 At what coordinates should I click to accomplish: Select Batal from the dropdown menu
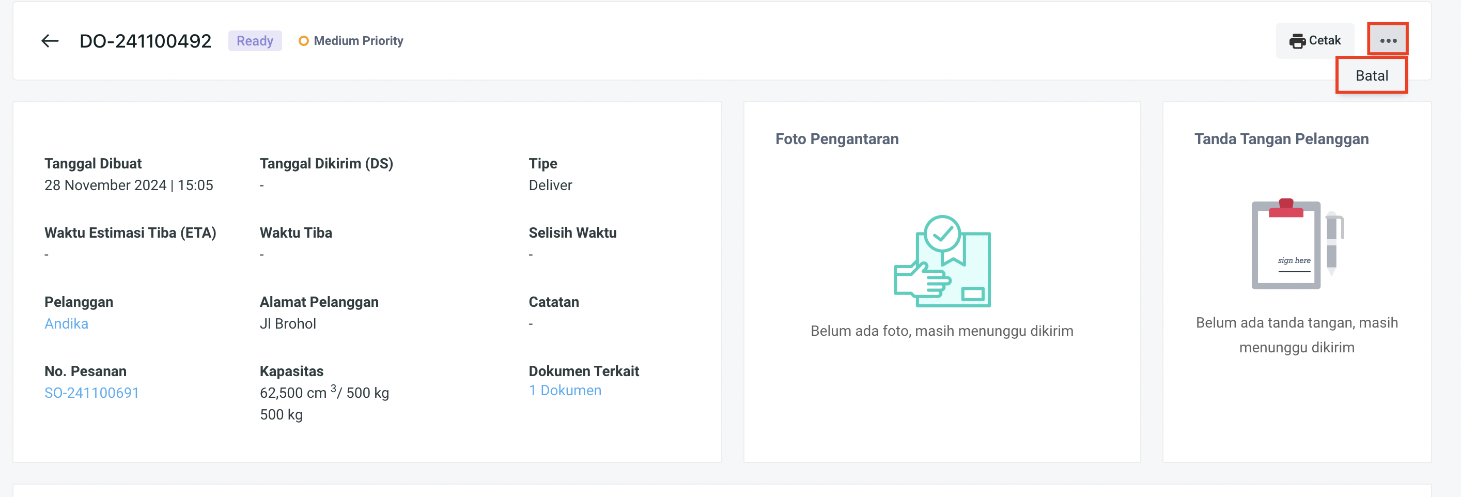point(1372,75)
